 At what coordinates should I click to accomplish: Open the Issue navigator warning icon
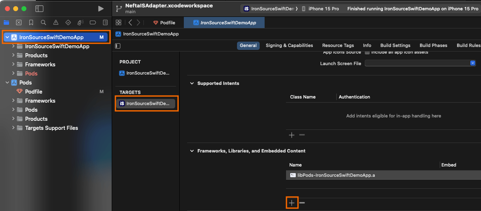56,22
